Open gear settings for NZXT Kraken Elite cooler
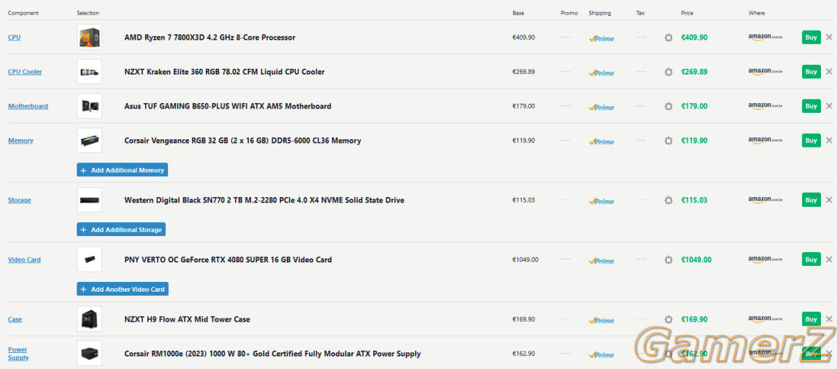Viewport: 837px width, 369px height. click(x=668, y=72)
